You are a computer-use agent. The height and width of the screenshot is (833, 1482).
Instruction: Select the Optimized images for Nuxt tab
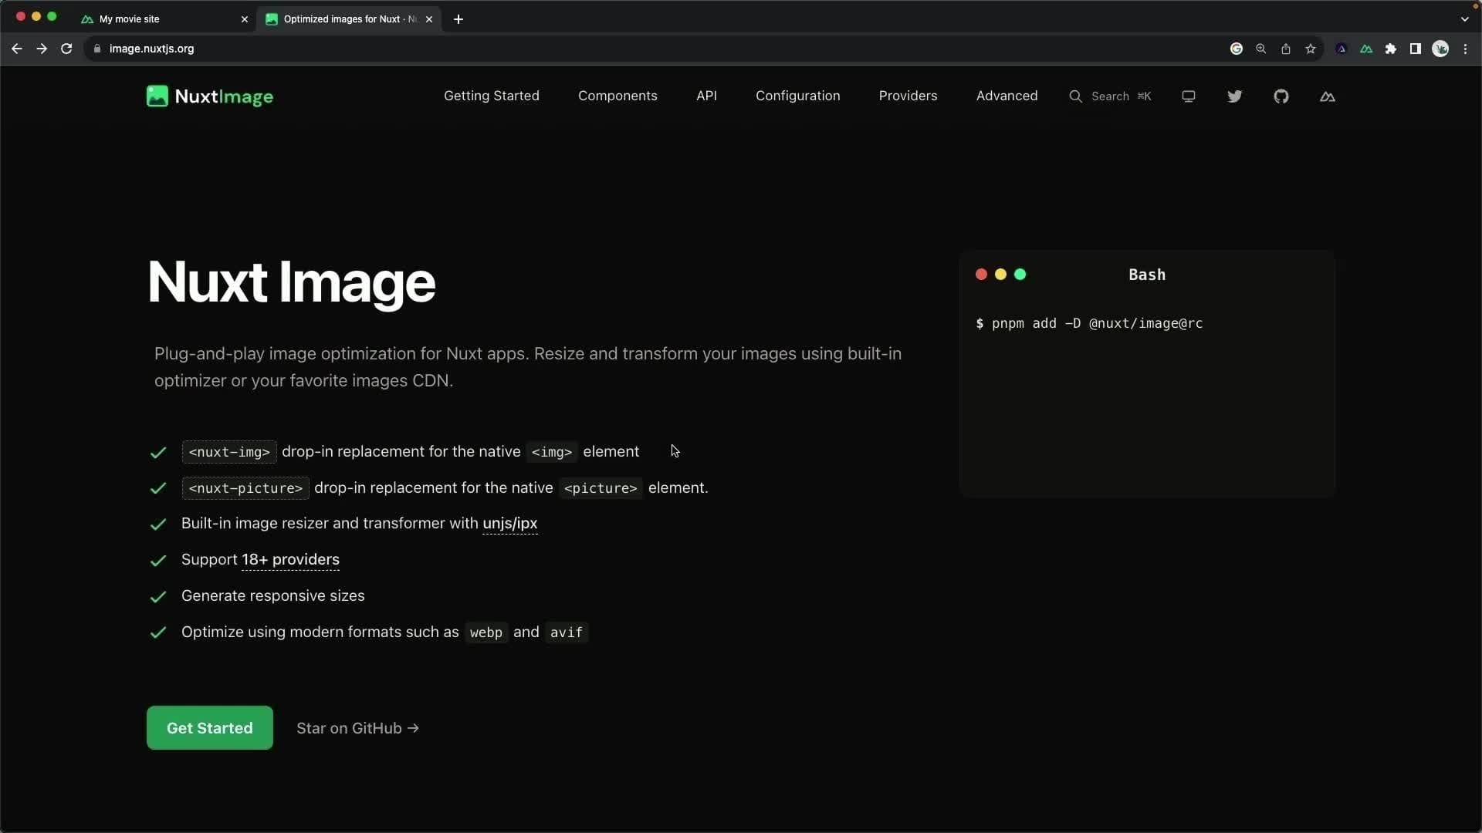tap(350, 19)
